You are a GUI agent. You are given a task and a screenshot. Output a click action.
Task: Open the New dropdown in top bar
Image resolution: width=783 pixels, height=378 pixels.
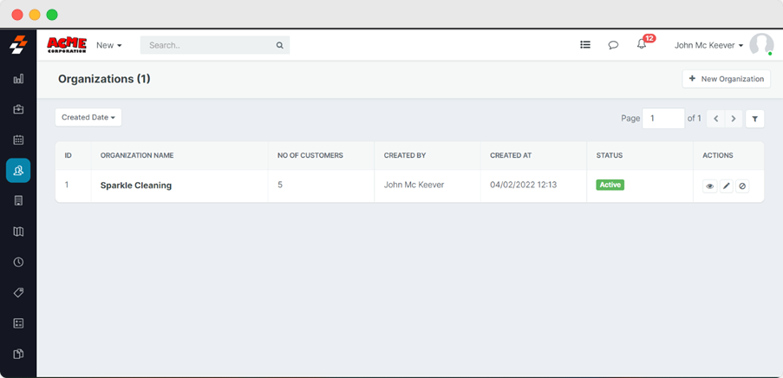(109, 45)
